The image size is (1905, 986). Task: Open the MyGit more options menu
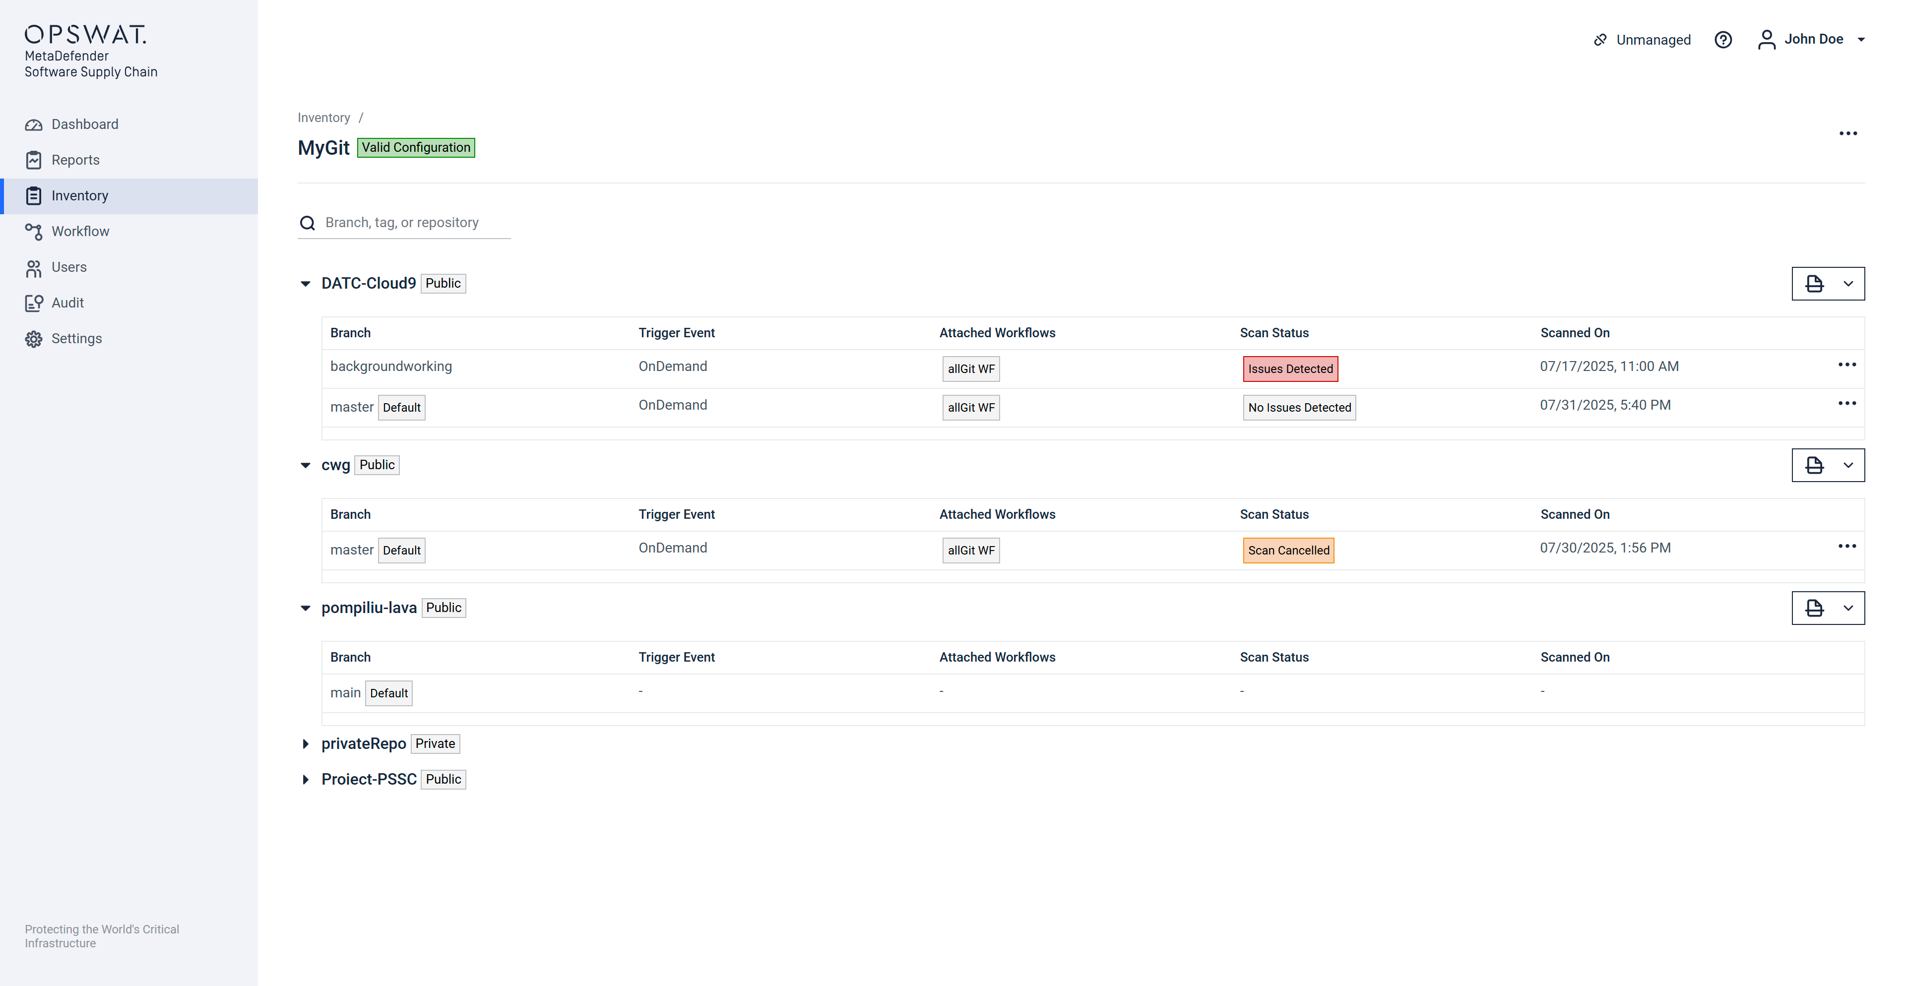tap(1847, 134)
